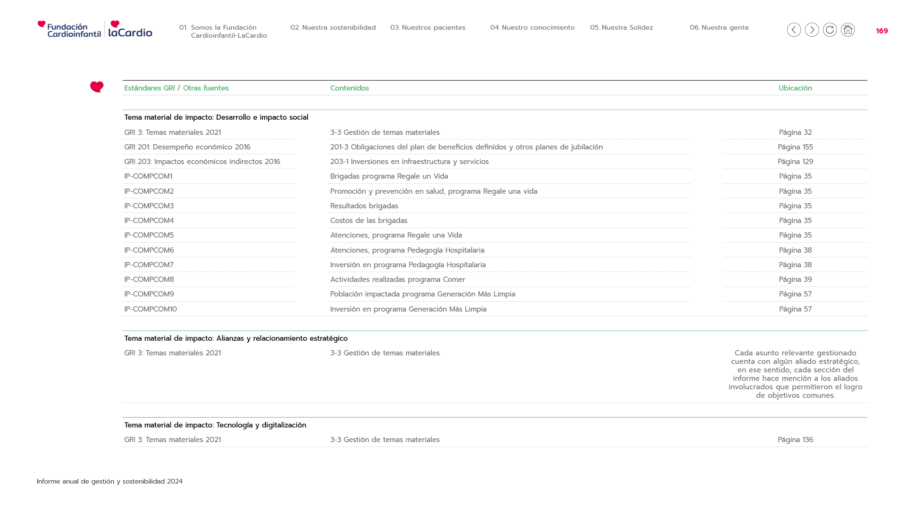Image resolution: width=906 pixels, height=509 pixels.
Task: Click page number 169
Action: click(x=882, y=31)
